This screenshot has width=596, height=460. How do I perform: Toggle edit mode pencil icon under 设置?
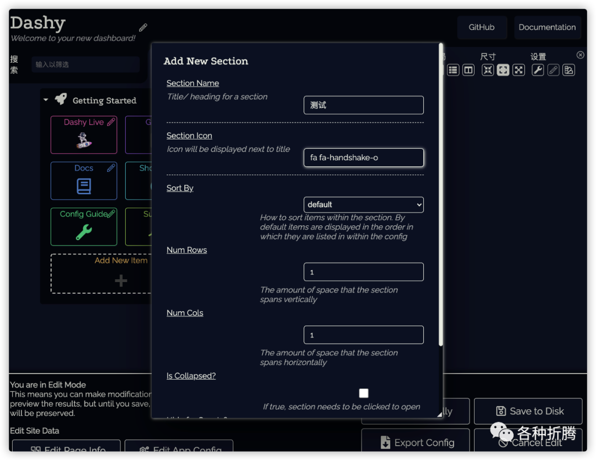tap(553, 70)
